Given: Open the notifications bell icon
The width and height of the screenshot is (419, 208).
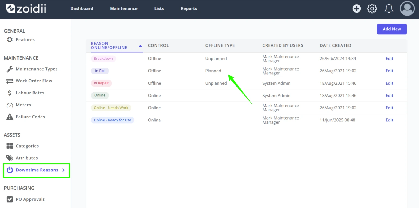Looking at the screenshot, I should [x=389, y=8].
